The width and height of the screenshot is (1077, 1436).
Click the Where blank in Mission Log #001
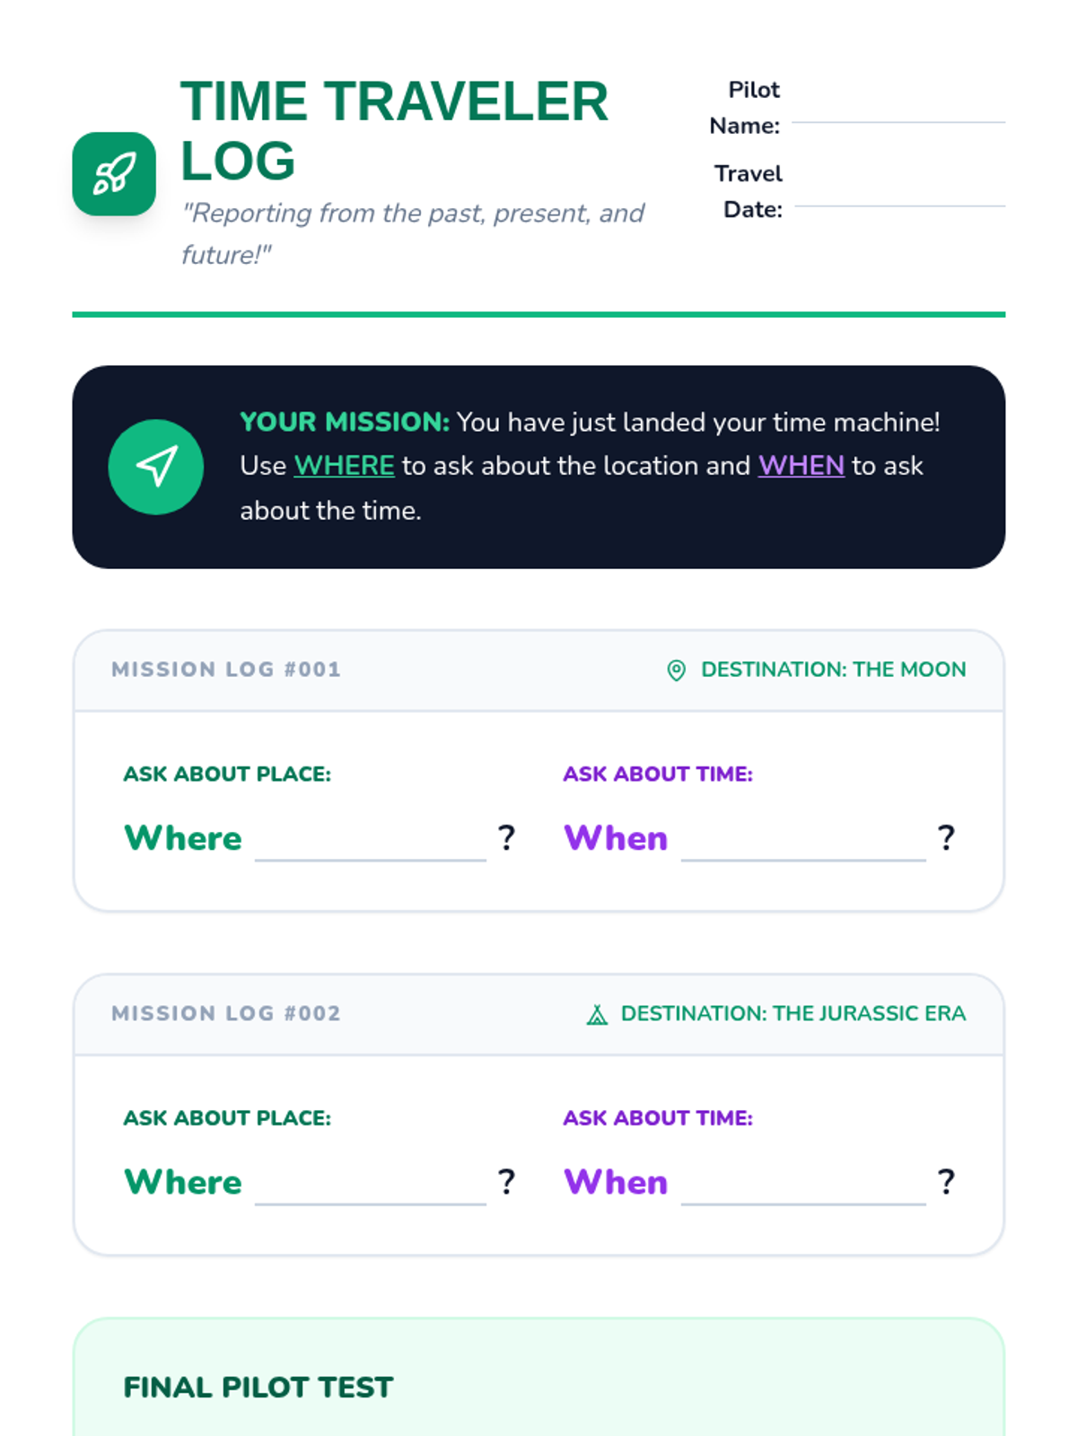370,845
